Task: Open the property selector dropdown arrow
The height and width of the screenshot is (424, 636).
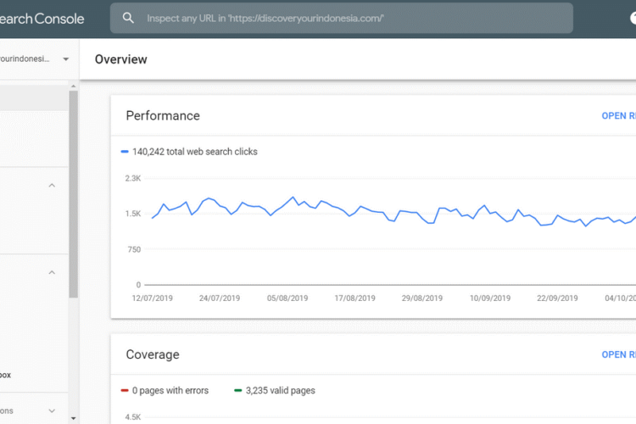Action: pos(65,59)
